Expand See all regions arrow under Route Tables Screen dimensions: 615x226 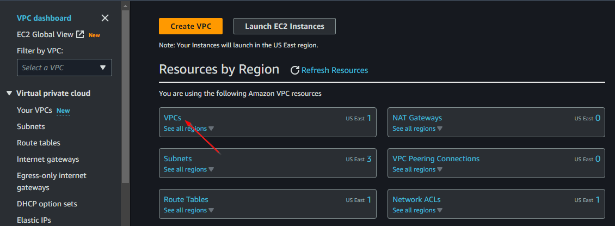coord(211,211)
